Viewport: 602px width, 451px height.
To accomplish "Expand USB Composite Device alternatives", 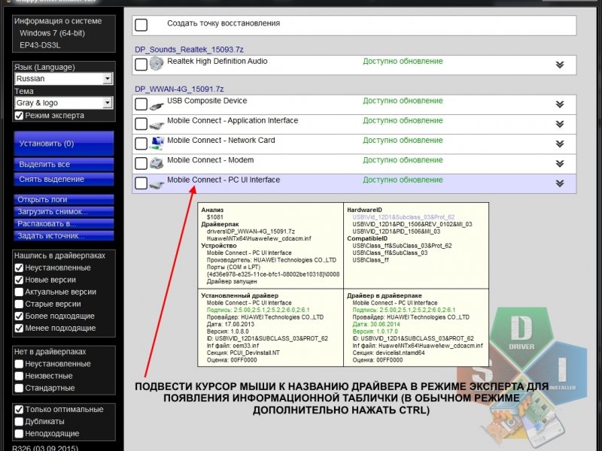I will pos(560,104).
